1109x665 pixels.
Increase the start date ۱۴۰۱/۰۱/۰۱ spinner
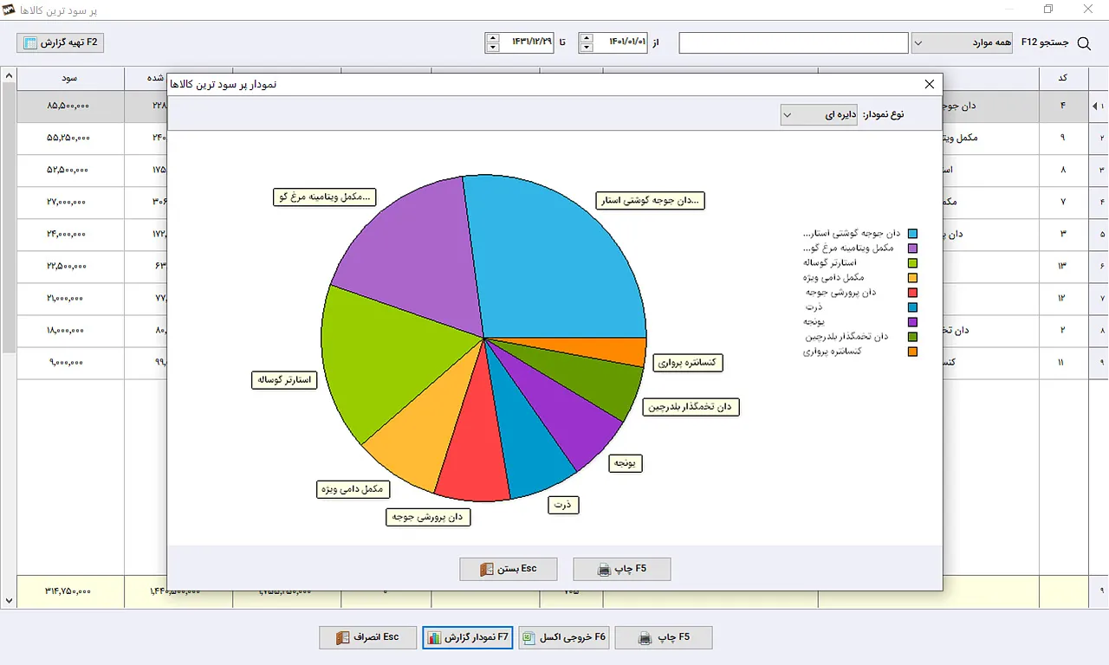coord(587,37)
